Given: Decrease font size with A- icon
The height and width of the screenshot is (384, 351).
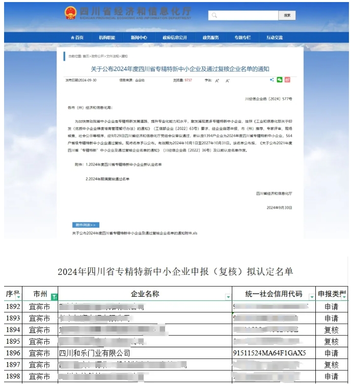Looking at the screenshot, I should pos(228,81).
